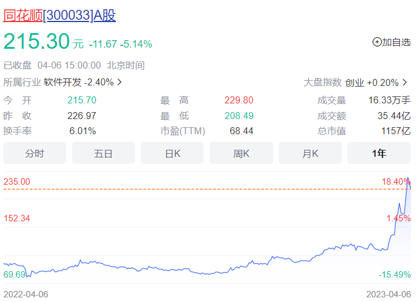Click the 已收盘 market status text
The image size is (418, 302).
click(x=17, y=65)
